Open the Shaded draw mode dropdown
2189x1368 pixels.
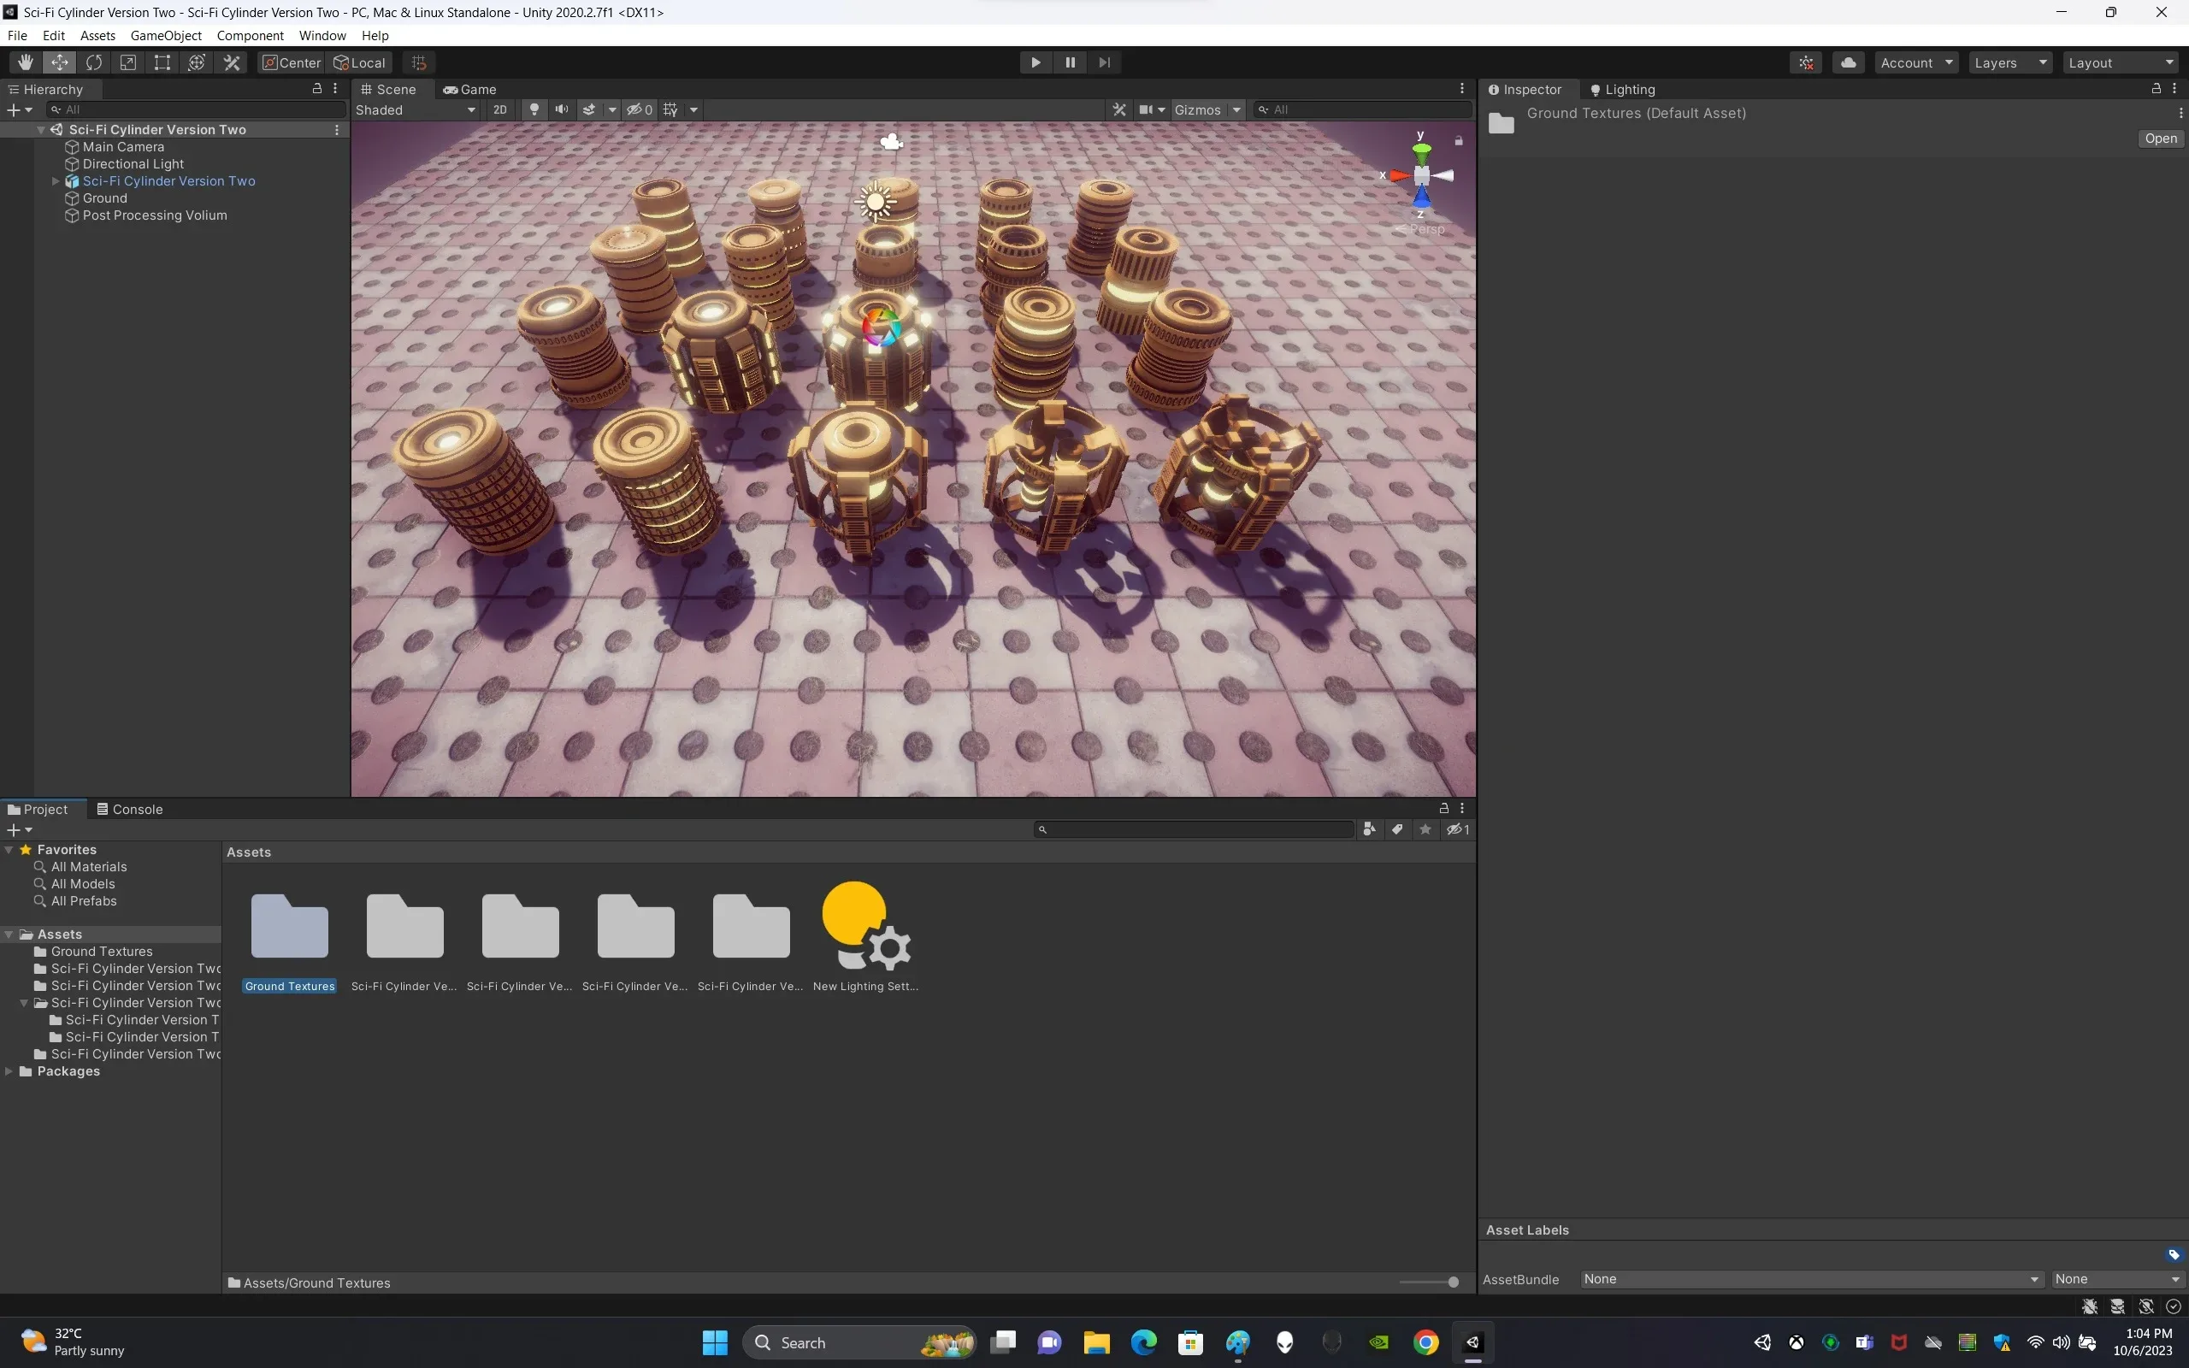416,109
